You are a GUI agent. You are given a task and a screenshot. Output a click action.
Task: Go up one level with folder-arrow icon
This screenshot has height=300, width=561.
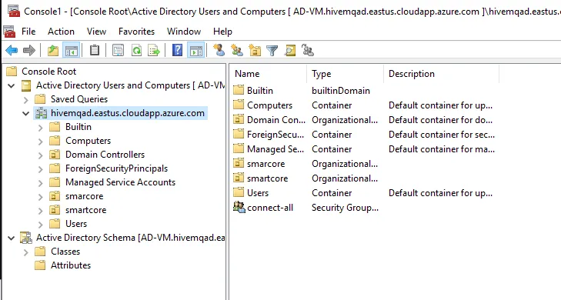(53, 51)
